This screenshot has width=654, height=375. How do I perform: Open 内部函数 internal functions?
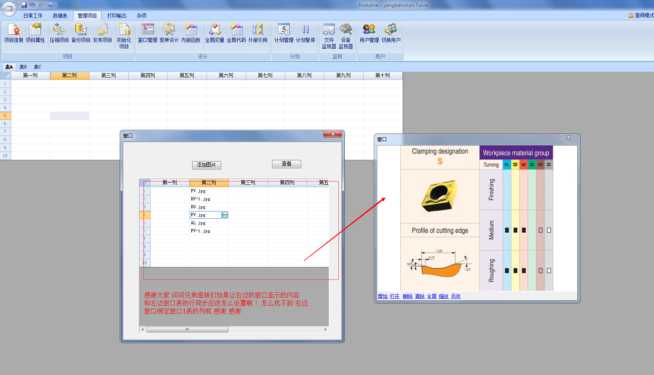[191, 33]
